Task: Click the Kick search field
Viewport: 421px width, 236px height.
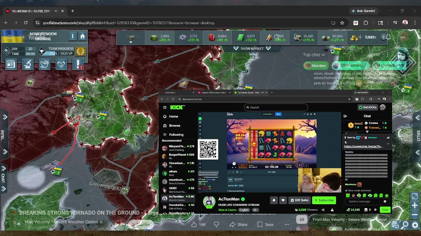Action: (x=276, y=108)
